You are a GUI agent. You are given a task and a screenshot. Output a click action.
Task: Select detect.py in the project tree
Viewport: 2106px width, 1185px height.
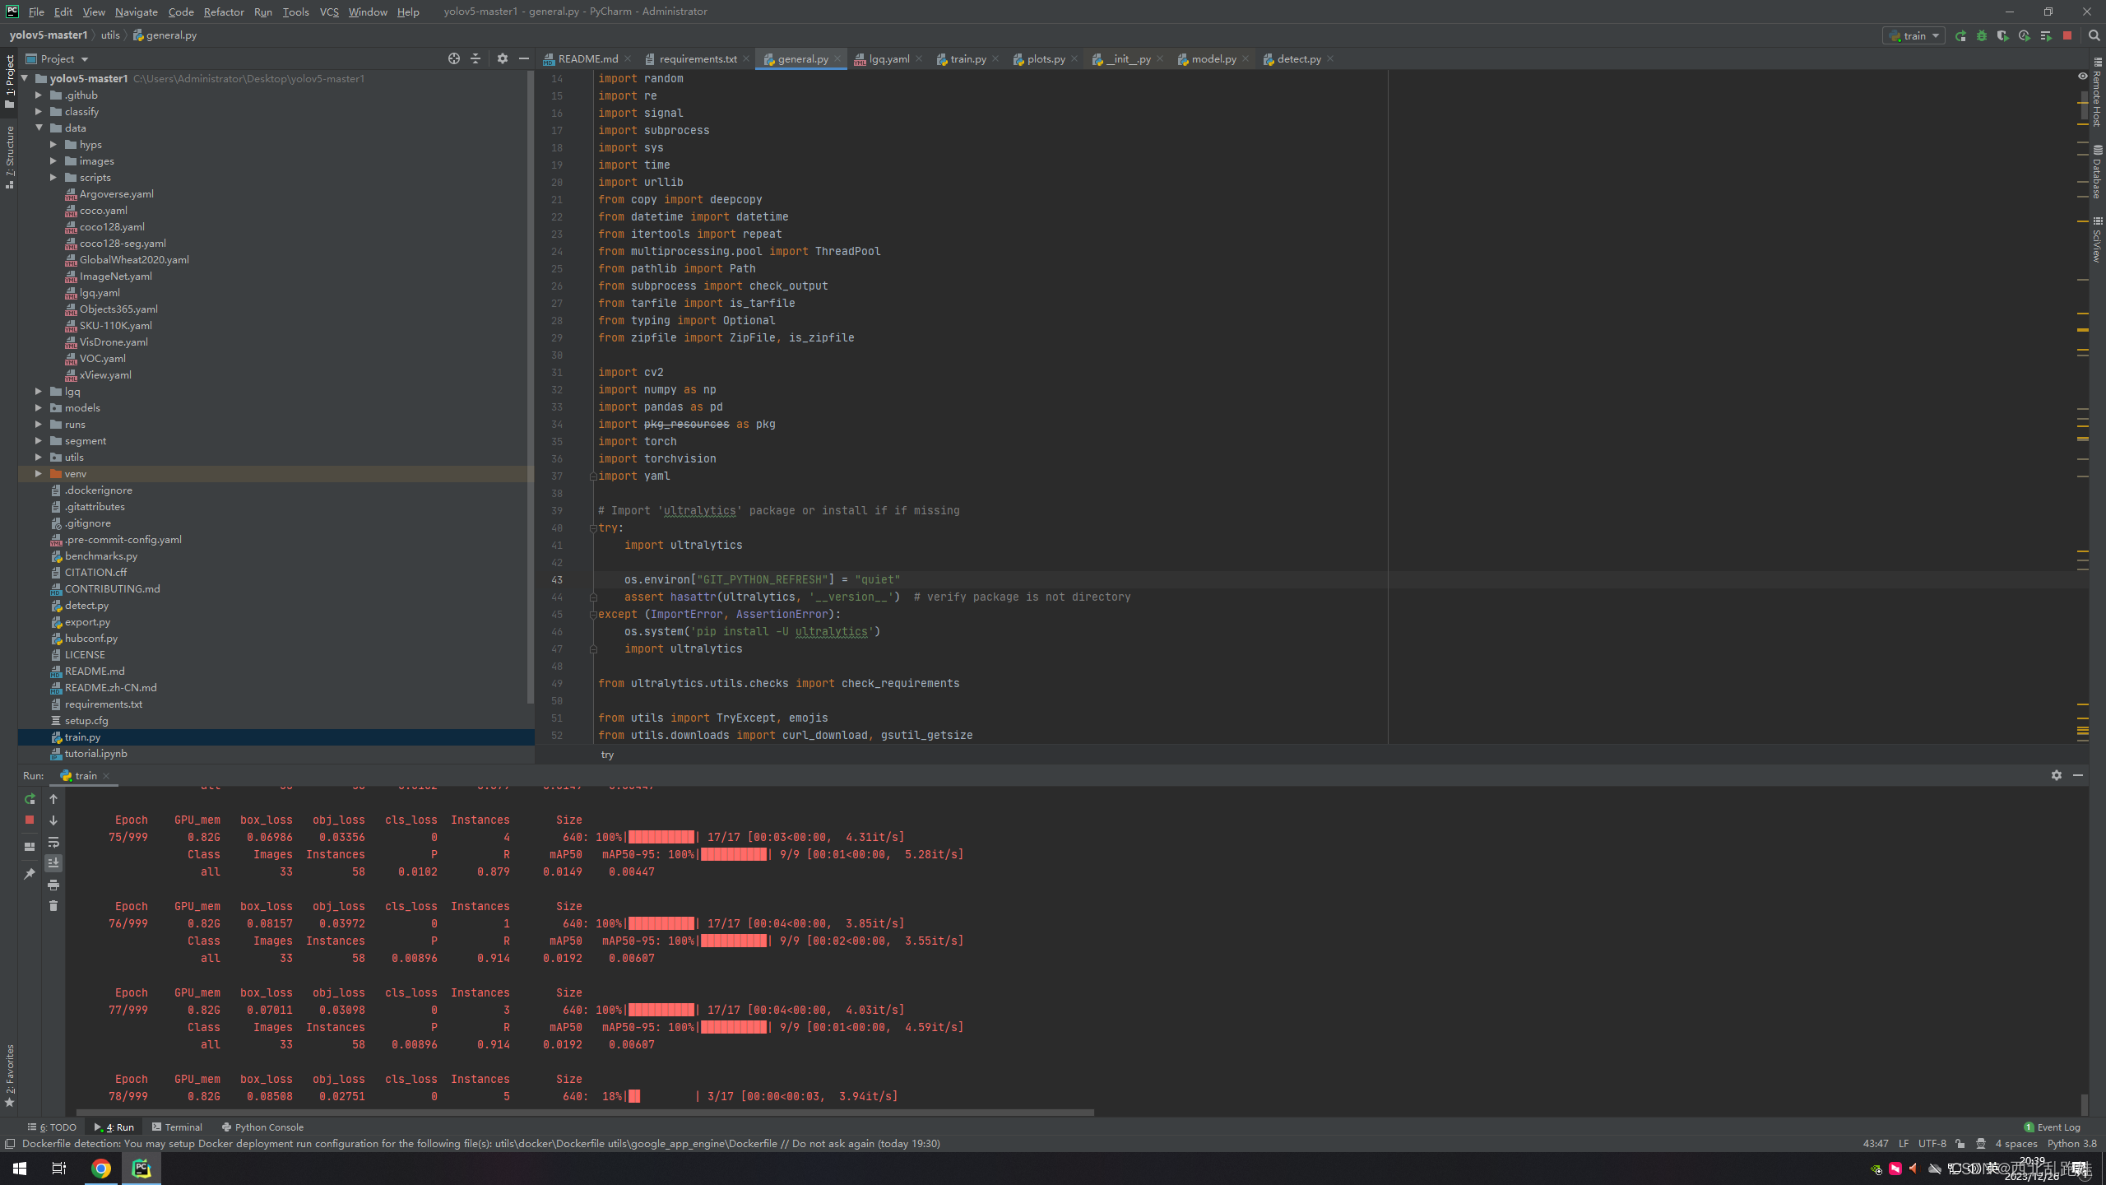point(86,605)
